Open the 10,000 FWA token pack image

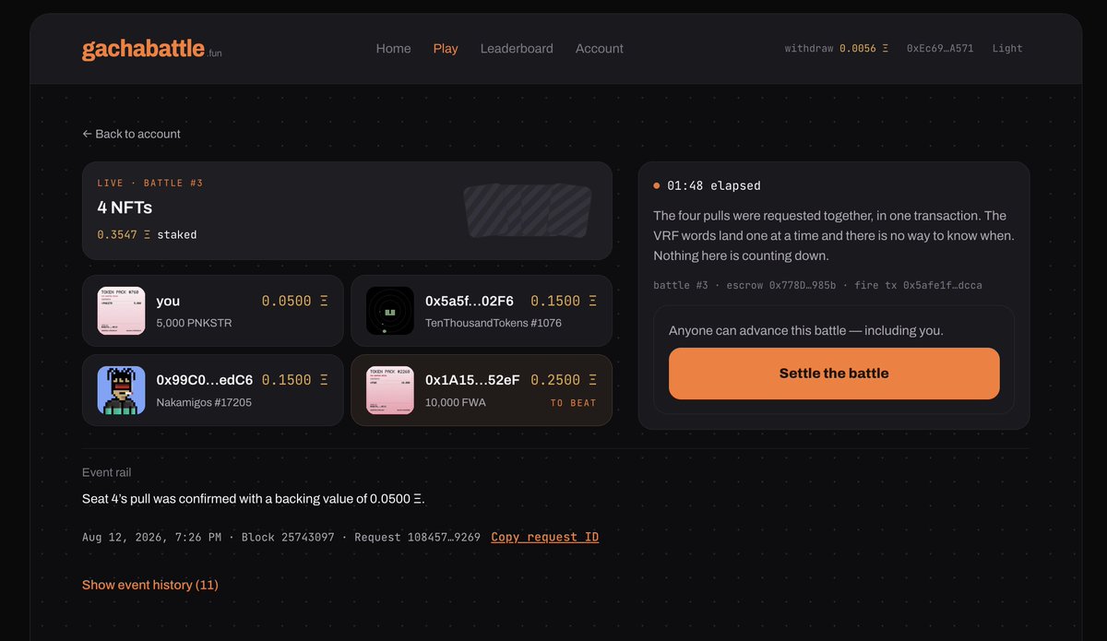pos(389,390)
